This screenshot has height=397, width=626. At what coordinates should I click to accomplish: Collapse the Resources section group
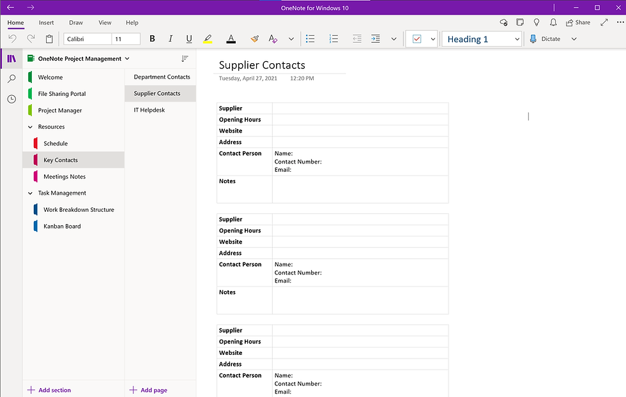click(31, 127)
